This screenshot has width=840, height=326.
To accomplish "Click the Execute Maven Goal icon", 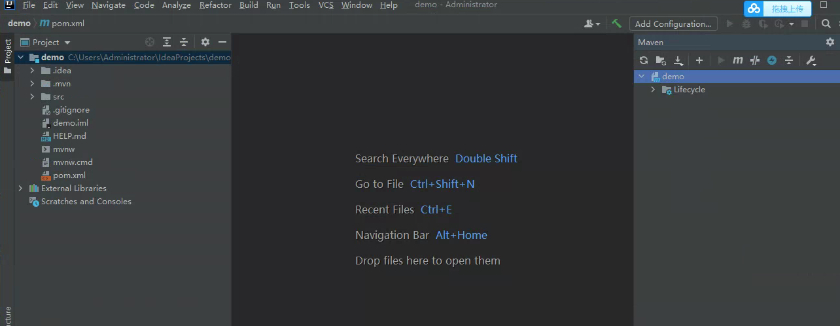I will click(738, 60).
